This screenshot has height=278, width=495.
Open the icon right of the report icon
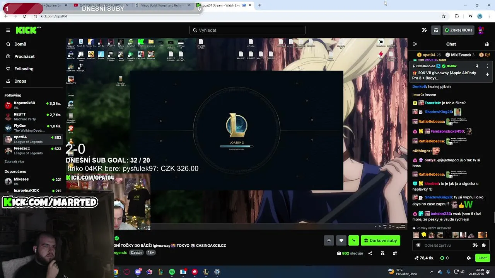coord(395,253)
